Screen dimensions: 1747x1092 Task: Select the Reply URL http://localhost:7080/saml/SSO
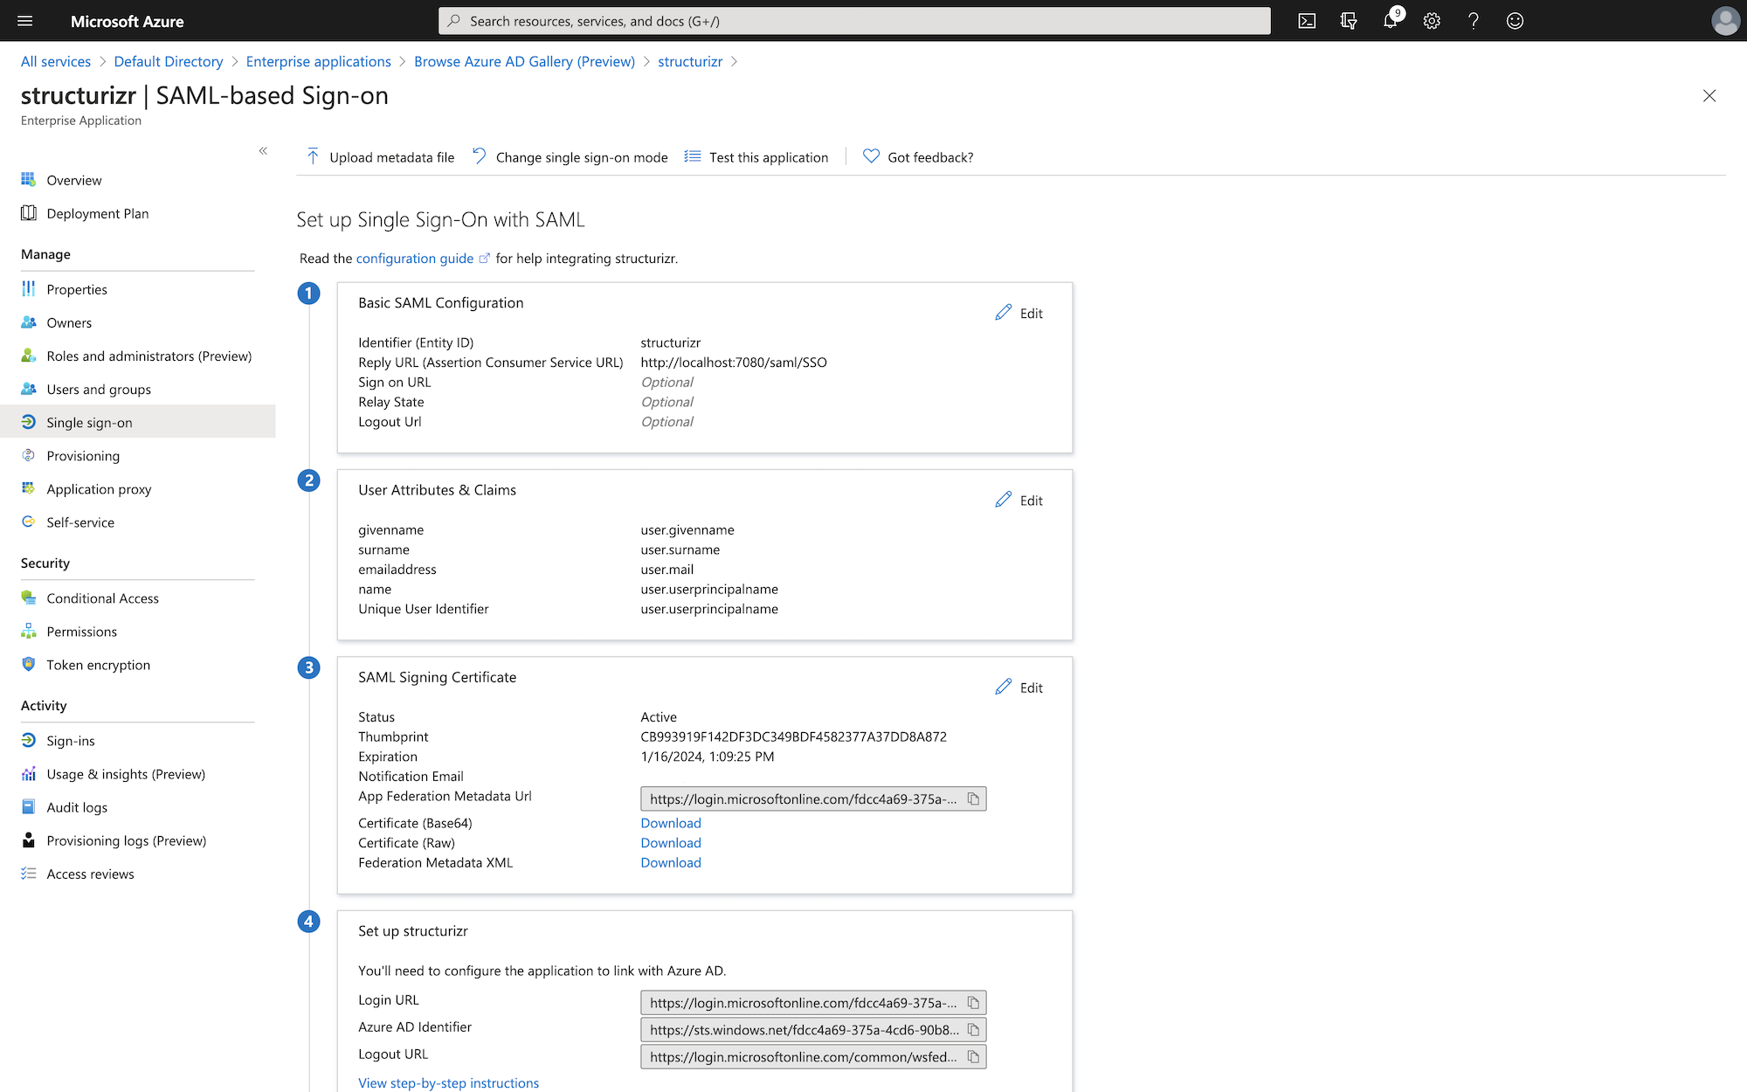pos(734,363)
